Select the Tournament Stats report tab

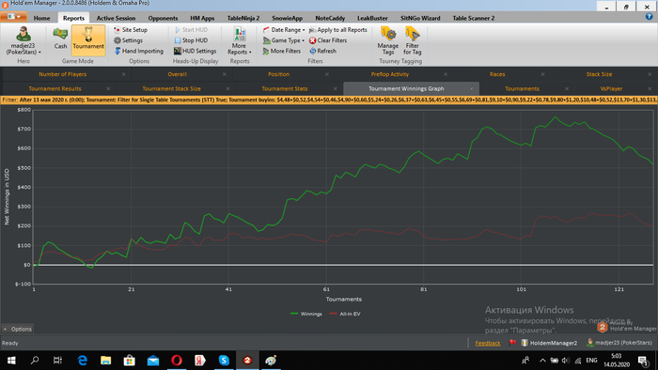click(x=285, y=89)
